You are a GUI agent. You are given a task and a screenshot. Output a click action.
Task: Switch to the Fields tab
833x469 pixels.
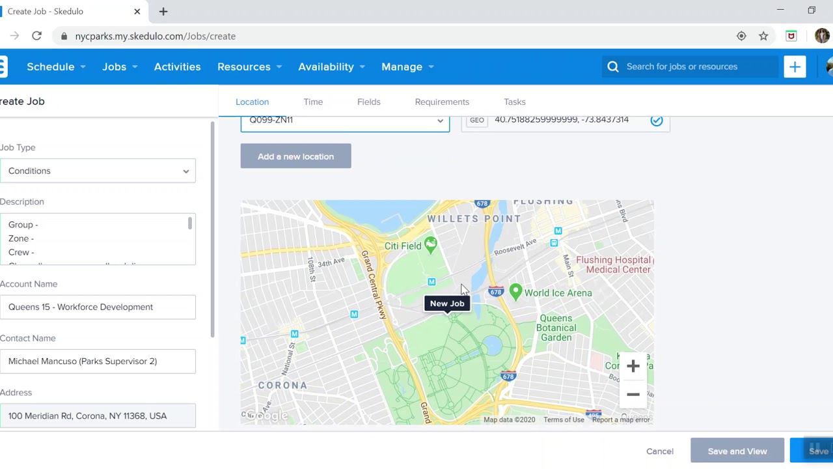pos(369,102)
